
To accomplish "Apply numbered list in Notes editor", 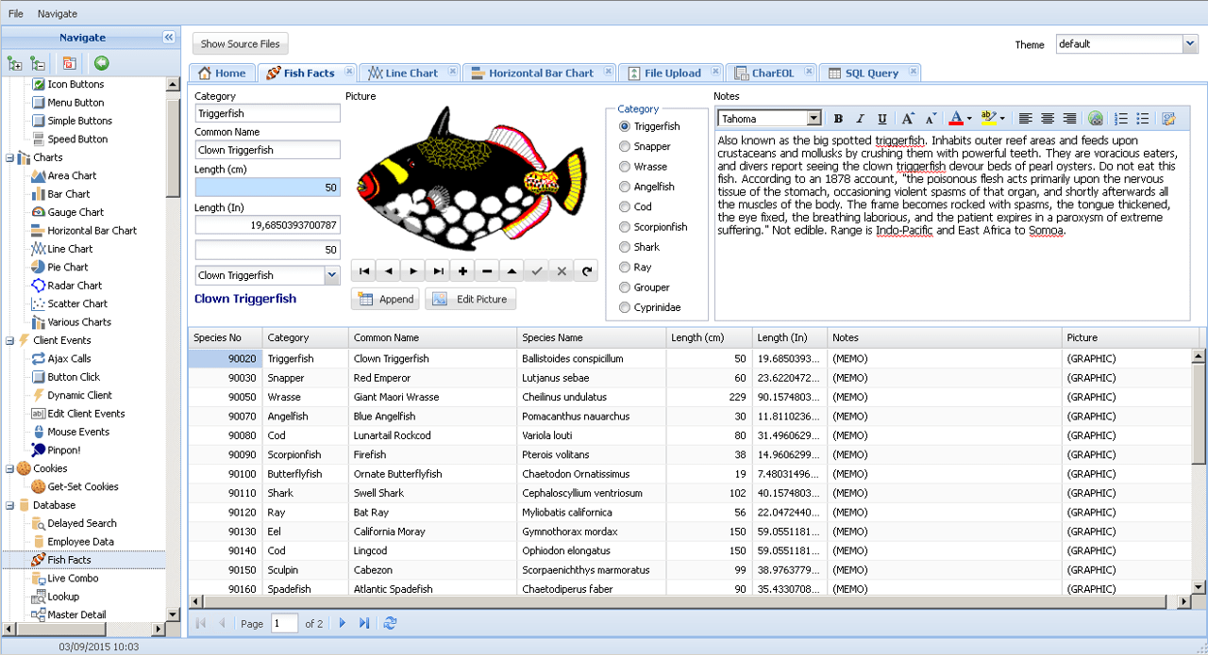I will 1119,118.
